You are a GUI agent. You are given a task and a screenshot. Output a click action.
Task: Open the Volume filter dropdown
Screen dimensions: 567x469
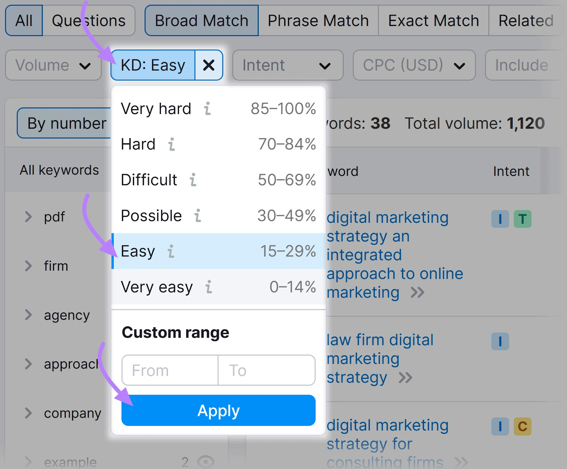click(53, 65)
